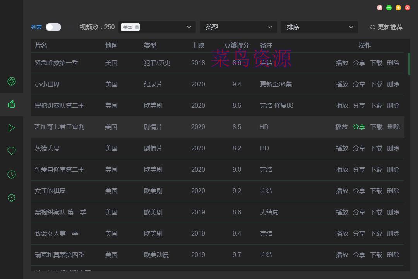This screenshot has width=418, height=279.
Task: Open favorites via the heart icon
Action: click(x=12, y=151)
